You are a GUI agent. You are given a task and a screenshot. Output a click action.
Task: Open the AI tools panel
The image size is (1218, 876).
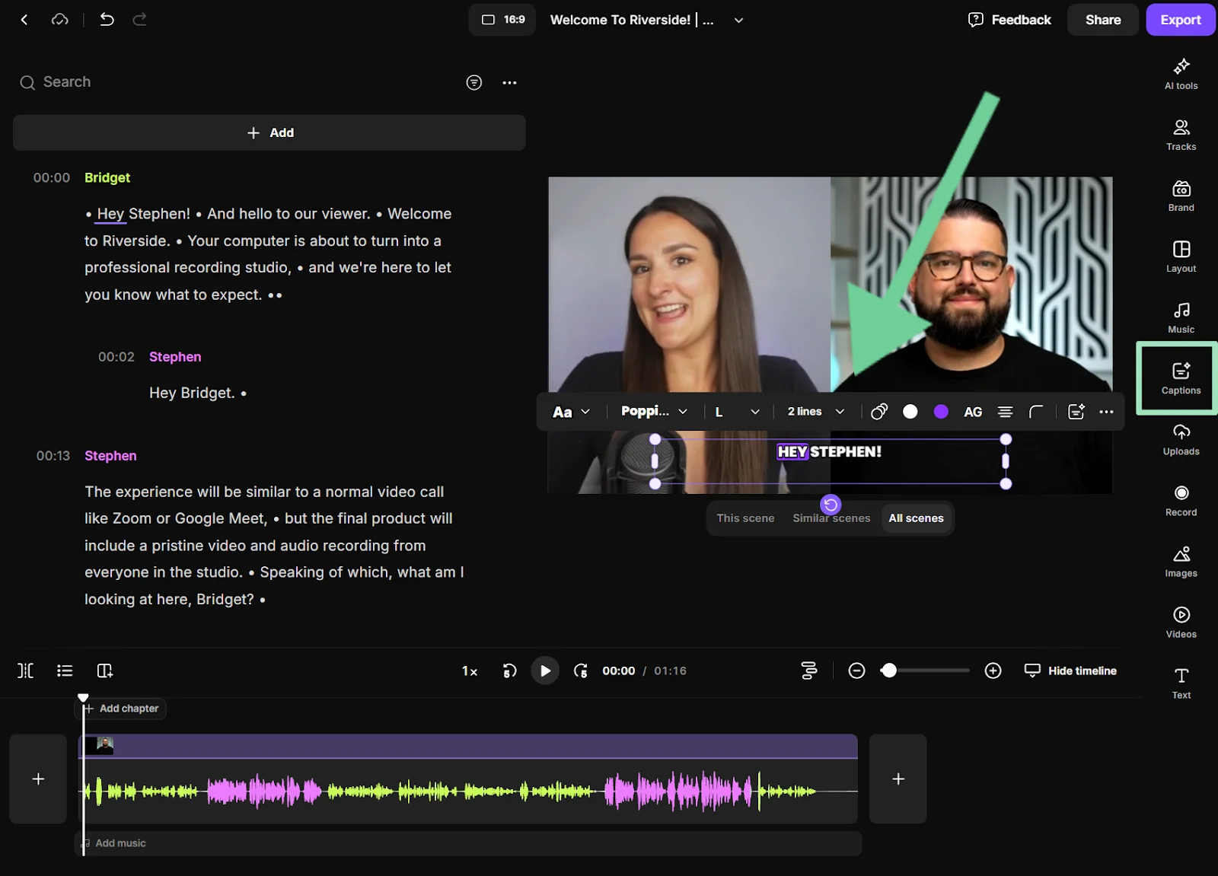pos(1181,74)
